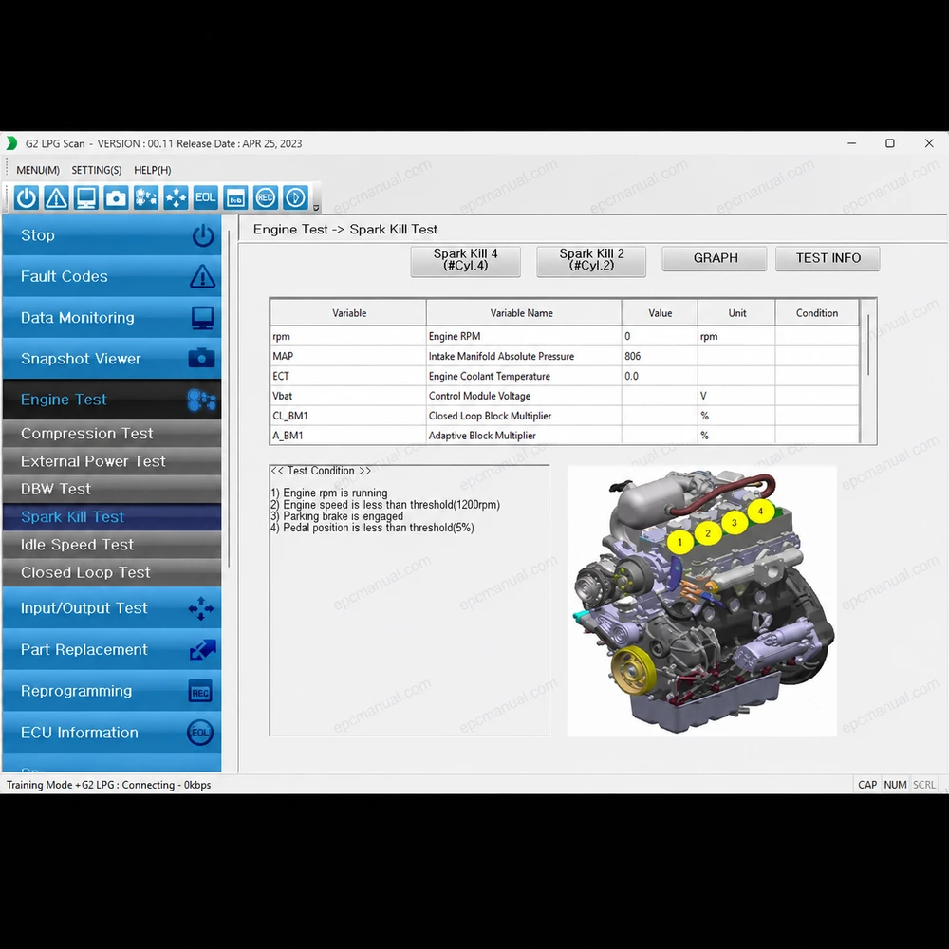Click the camera icon in Snapshot Viewer row

tap(201, 359)
